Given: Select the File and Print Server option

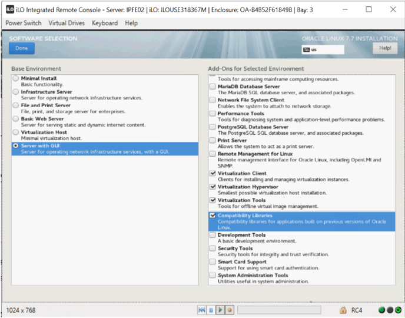Looking at the screenshot, I should 105,108.
